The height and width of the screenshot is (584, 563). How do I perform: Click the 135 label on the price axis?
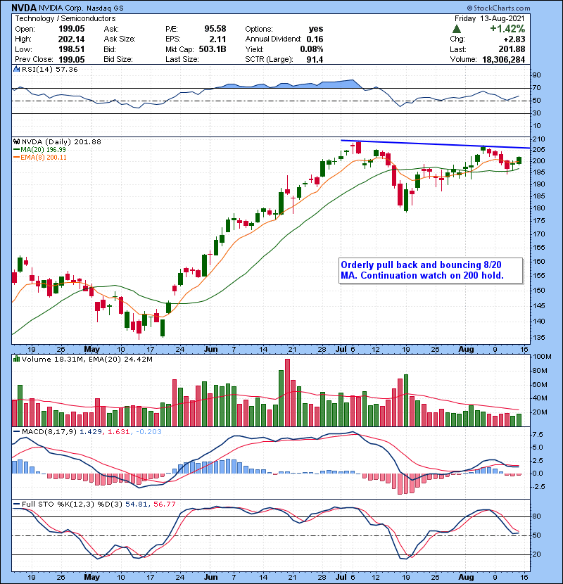coord(538,338)
